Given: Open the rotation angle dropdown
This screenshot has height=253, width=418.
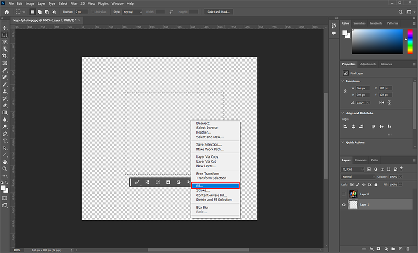Looking at the screenshot, I should 368,103.
